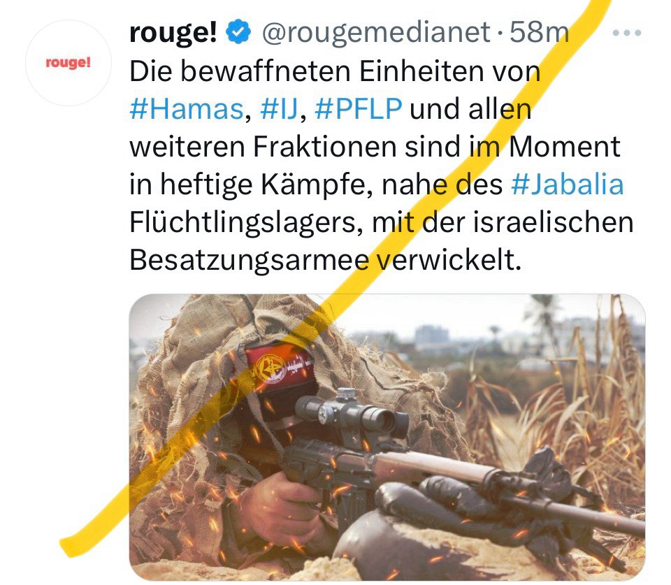Open the #IJ hashtag link
This screenshot has height=585, width=671.
(279, 109)
